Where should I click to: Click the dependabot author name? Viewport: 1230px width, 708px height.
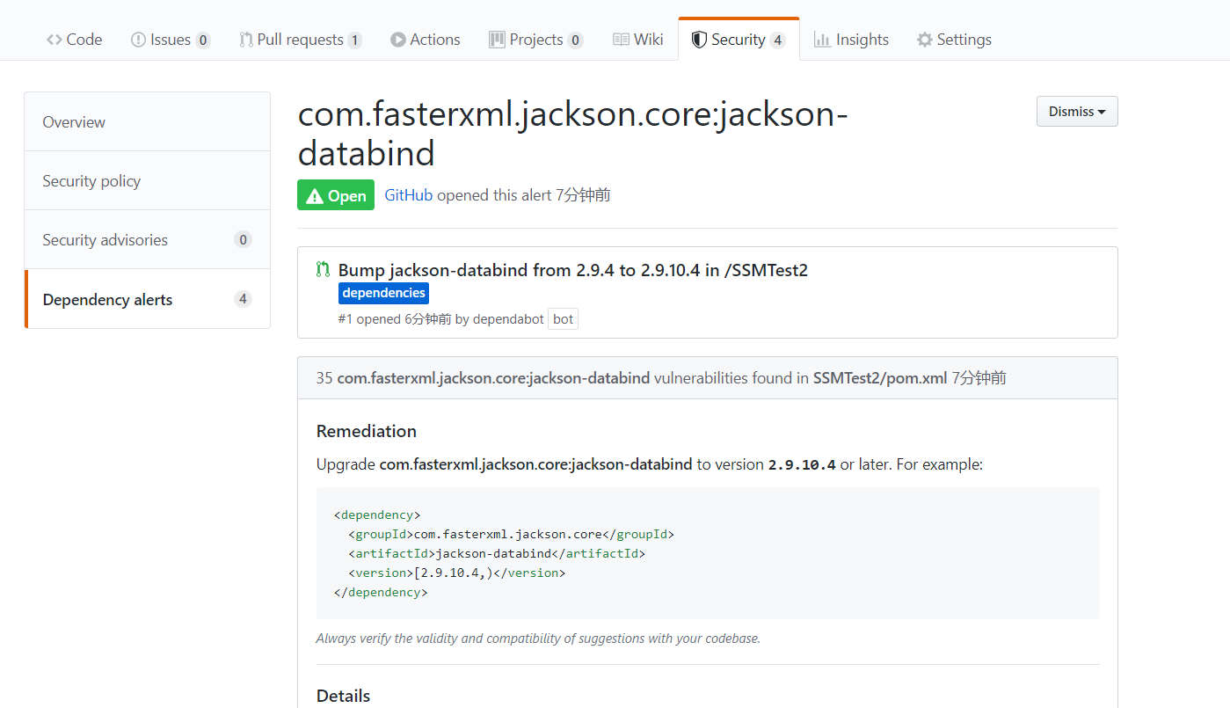508,319
